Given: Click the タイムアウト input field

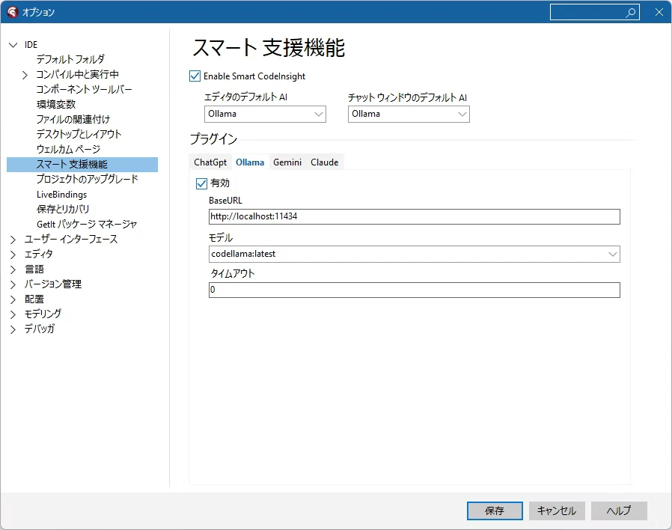Looking at the screenshot, I should [x=414, y=290].
